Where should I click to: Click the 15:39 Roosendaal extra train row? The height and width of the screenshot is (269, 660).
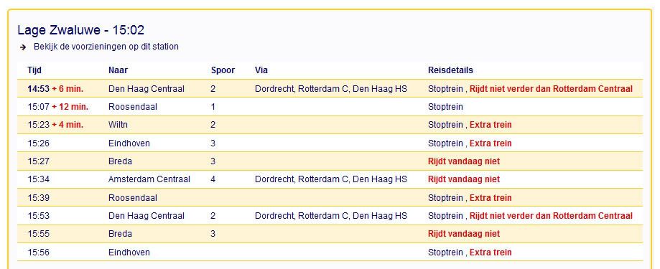pos(330,197)
